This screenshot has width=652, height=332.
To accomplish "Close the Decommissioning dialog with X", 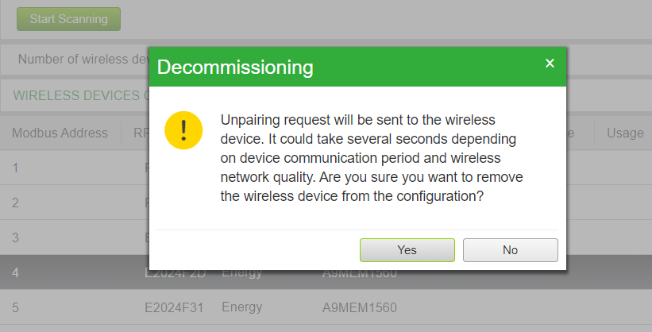I will click(x=550, y=64).
